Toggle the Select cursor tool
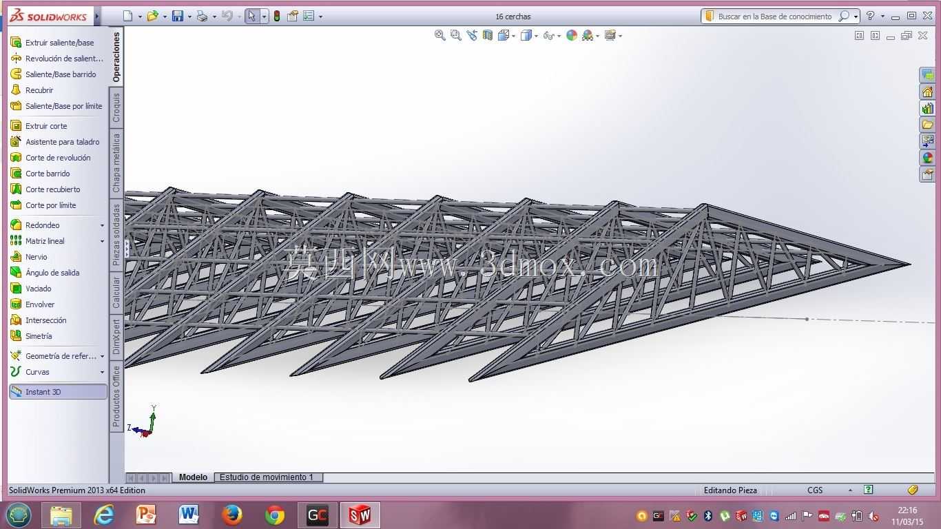This screenshot has height=529, width=941. [252, 16]
